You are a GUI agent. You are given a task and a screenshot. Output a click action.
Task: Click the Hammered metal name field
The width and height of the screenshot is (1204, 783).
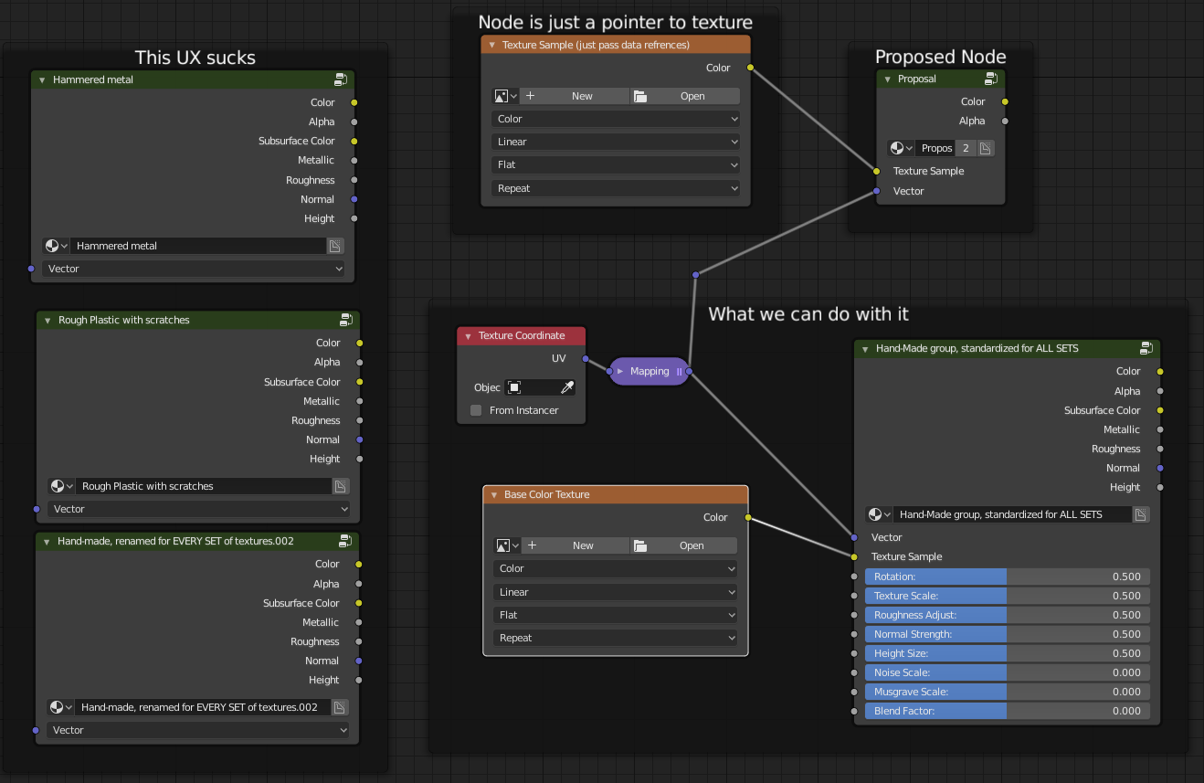pos(198,246)
